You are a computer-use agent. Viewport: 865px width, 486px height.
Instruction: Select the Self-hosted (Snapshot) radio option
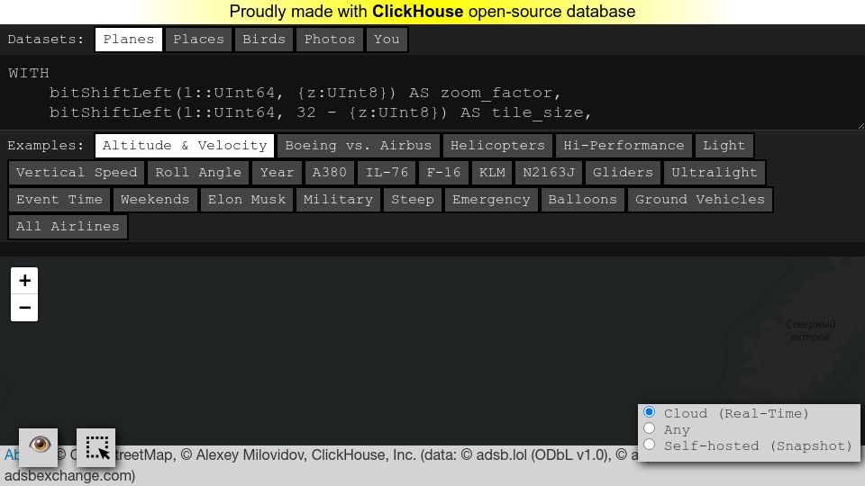[x=650, y=444]
